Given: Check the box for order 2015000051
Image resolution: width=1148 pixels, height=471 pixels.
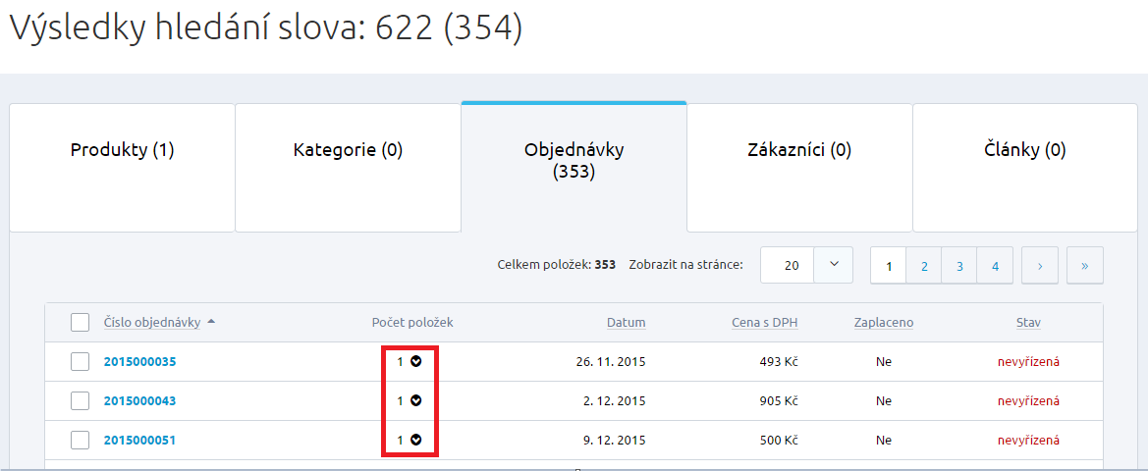Looking at the screenshot, I should [81, 440].
